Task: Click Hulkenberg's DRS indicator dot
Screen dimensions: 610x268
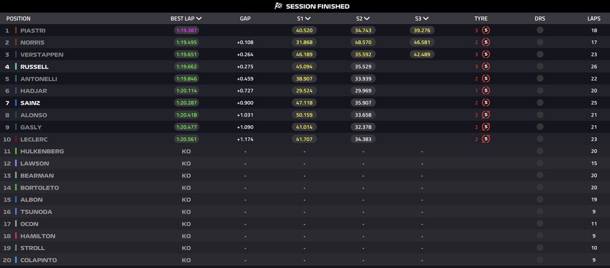Action: pos(540,151)
